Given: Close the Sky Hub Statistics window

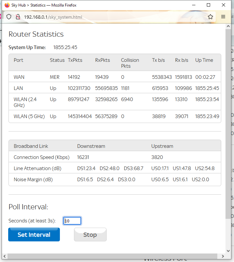Looking at the screenshot, I should point(224,5).
